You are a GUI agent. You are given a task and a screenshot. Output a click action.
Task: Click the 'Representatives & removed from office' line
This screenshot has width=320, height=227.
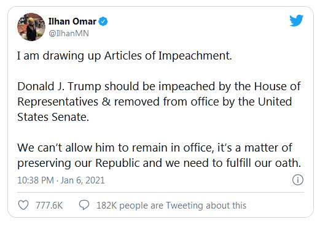[155, 102]
